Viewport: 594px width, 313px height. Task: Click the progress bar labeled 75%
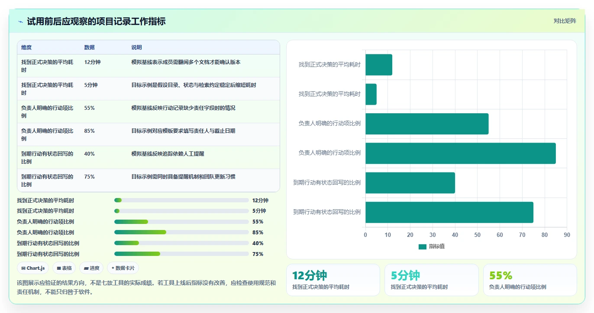click(181, 254)
